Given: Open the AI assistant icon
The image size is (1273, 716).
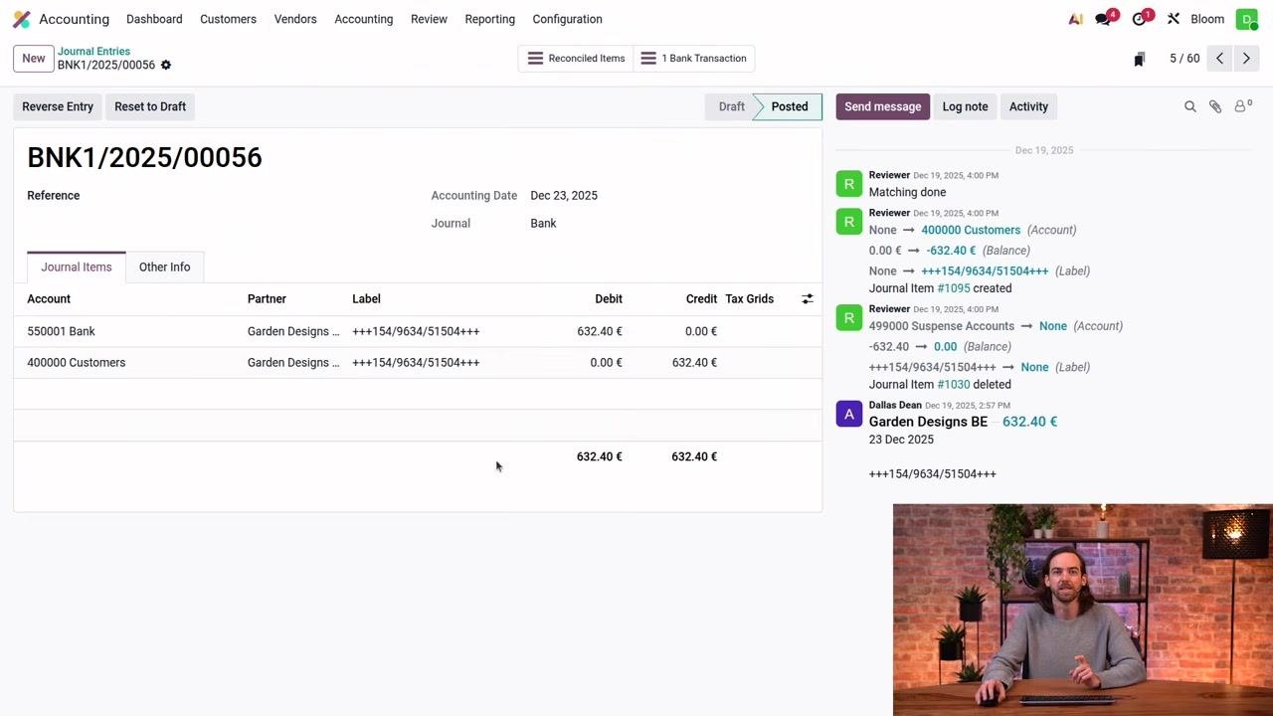Looking at the screenshot, I should [1075, 19].
